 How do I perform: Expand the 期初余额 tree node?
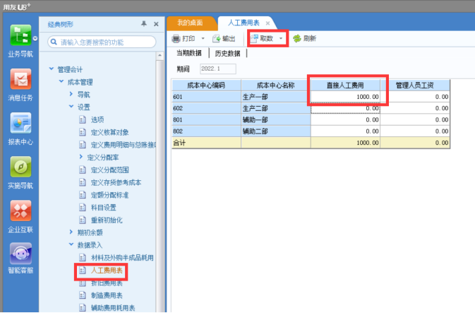coord(71,232)
